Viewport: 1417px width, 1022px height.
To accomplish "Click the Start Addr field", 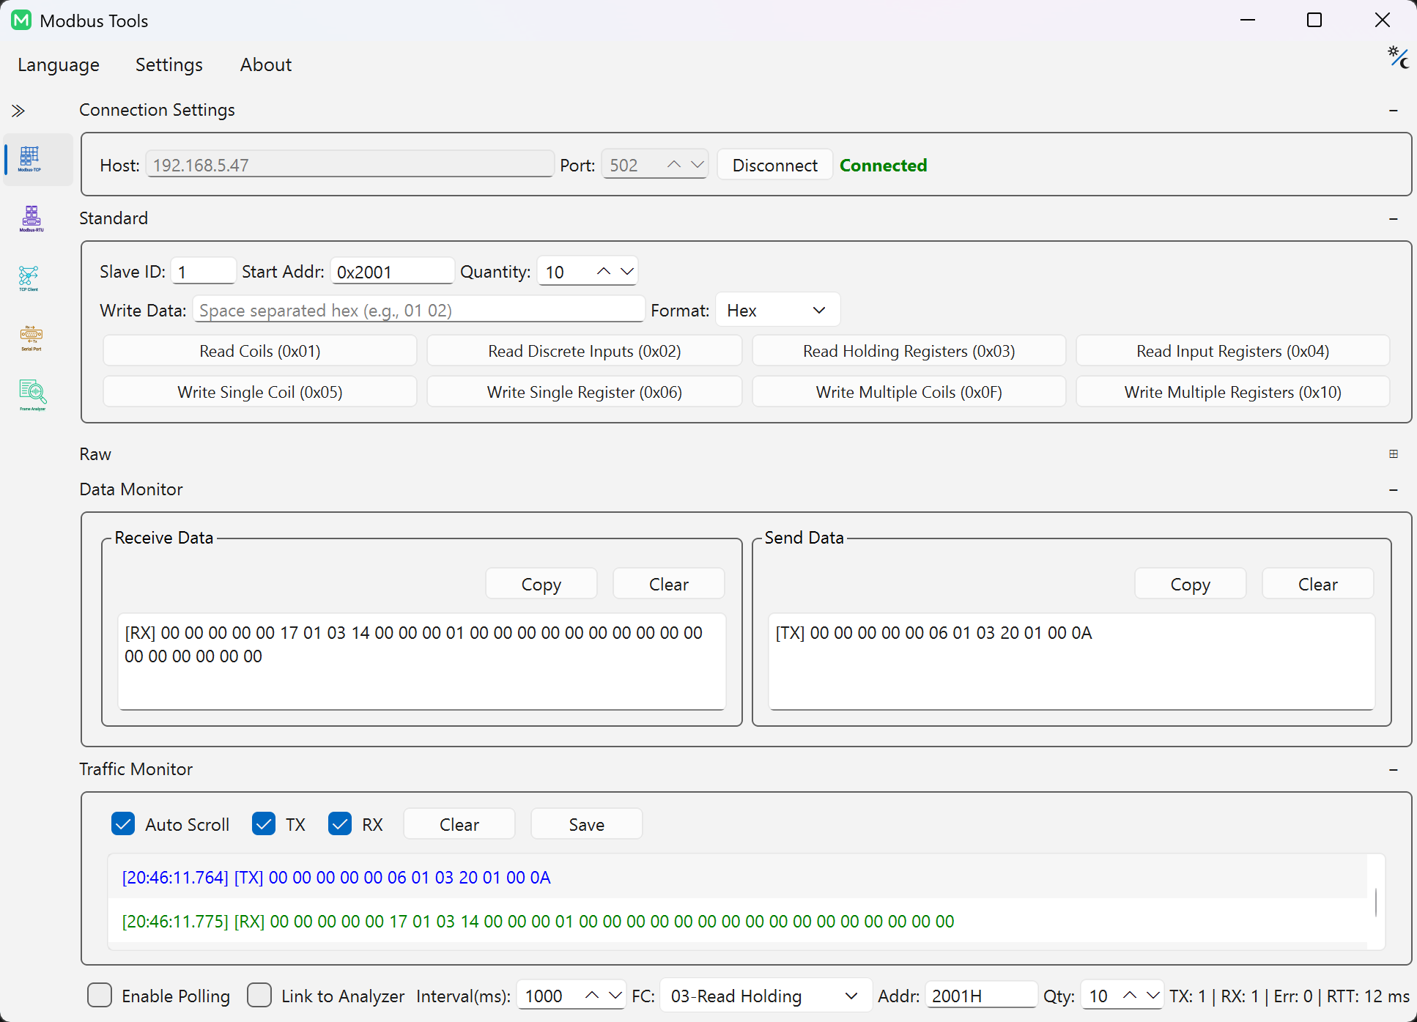I will [x=392, y=272].
